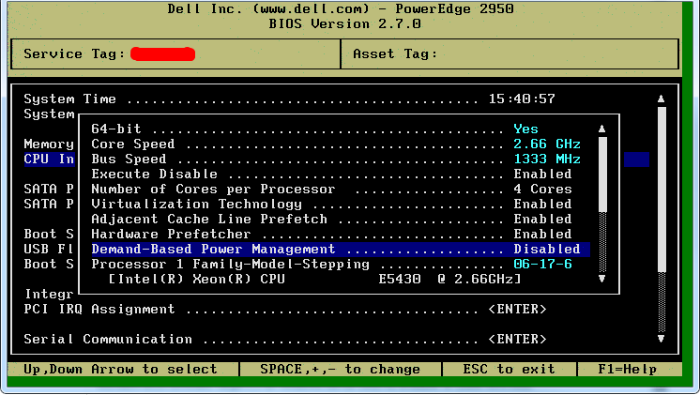700x395 pixels.
Task: Click the CPU popup scrollbar lower track
Action: point(602,242)
